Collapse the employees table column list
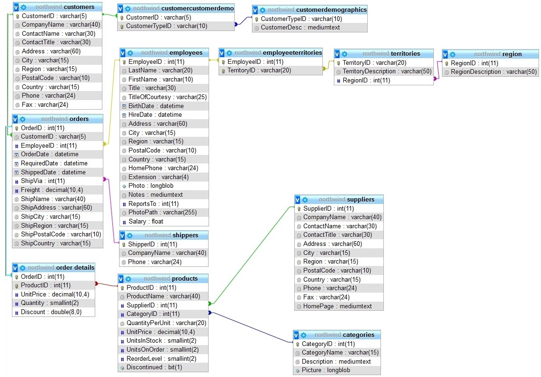The width and height of the screenshot is (541, 377). [122, 53]
